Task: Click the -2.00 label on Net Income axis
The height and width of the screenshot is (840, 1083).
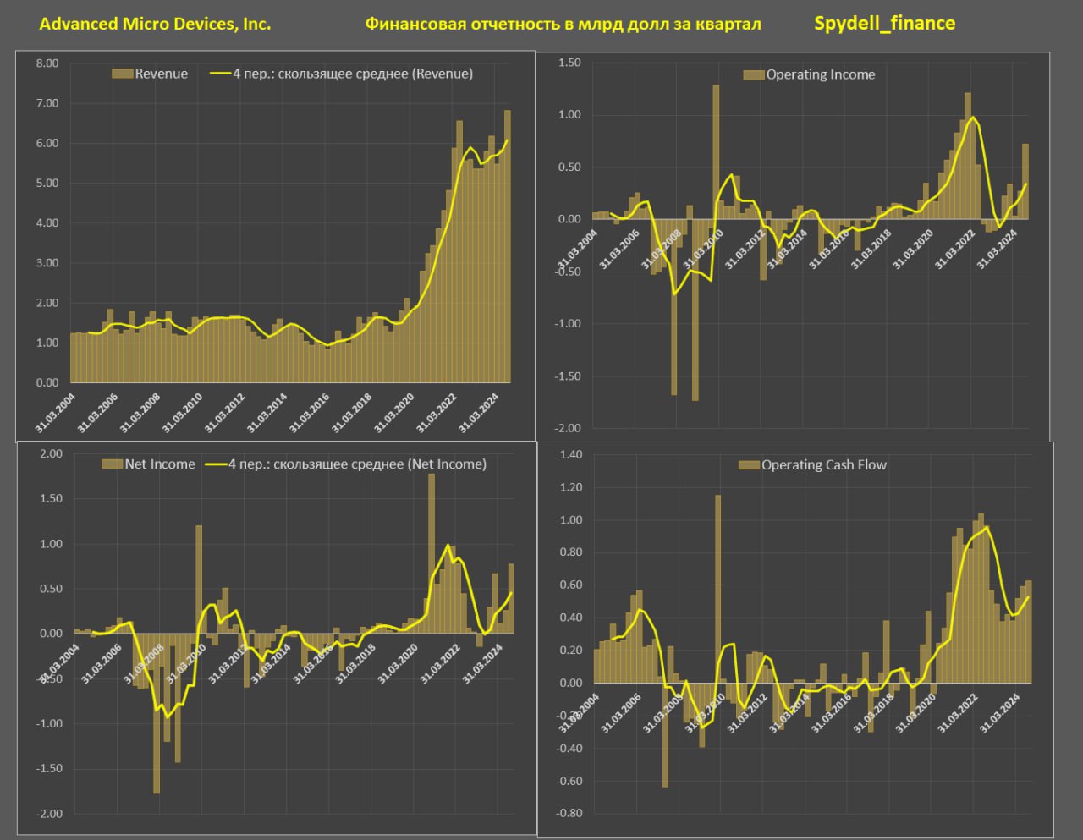Action: coord(51,814)
